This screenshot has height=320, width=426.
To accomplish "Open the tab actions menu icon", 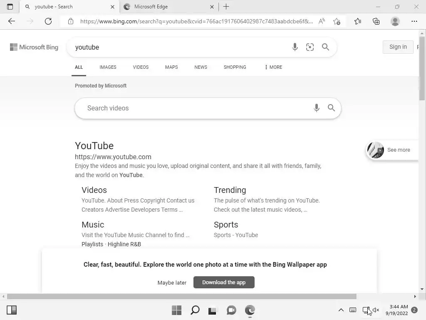I will click(x=10, y=7).
